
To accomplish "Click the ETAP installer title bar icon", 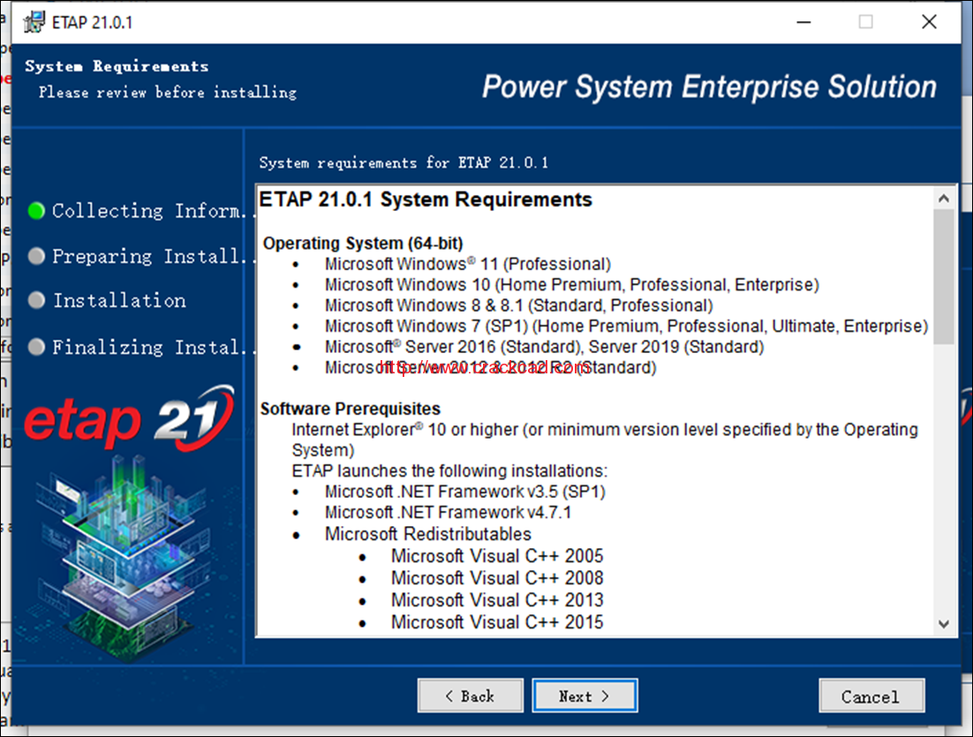I will point(34,22).
